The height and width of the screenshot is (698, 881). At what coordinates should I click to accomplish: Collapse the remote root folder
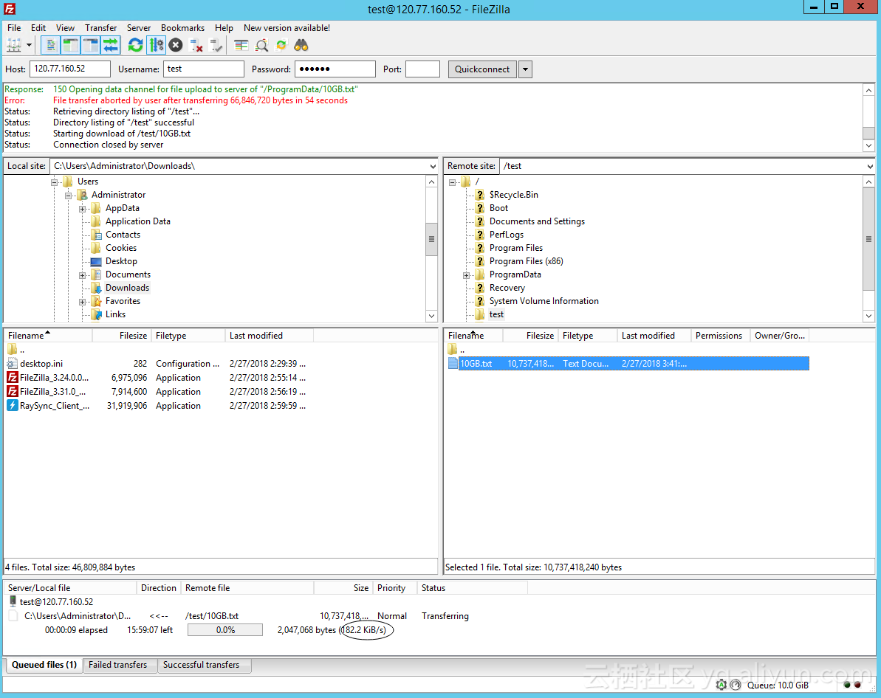pyautogui.click(x=452, y=182)
